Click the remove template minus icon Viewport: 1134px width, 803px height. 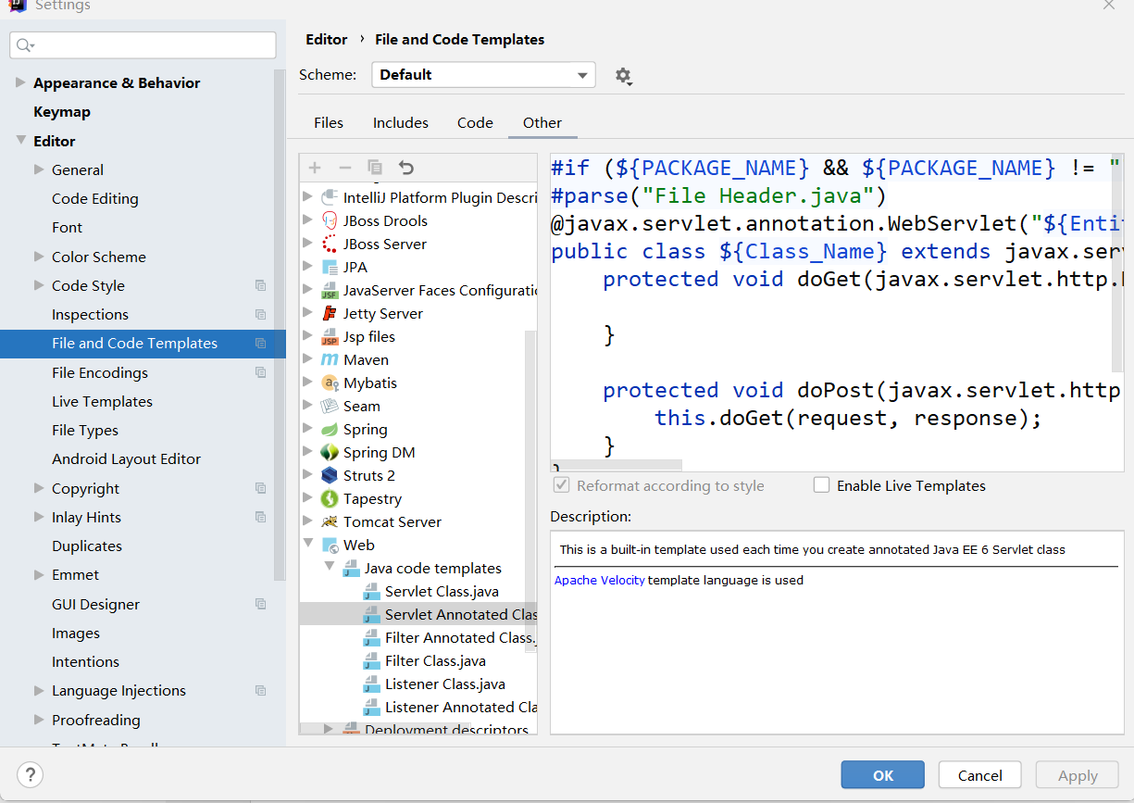point(345,168)
